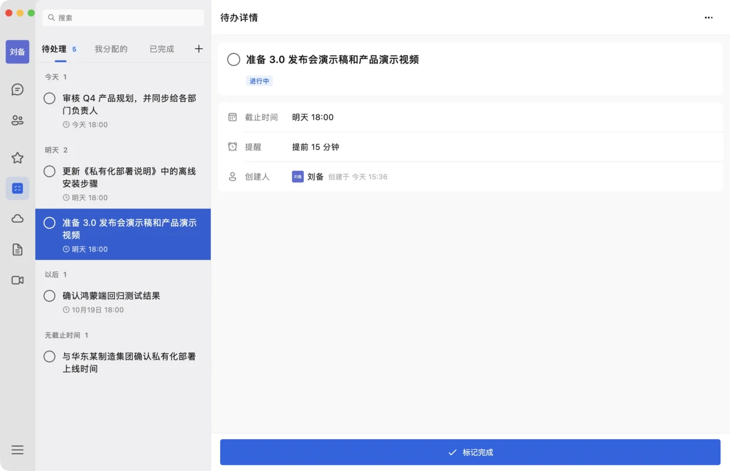Open the cloud drive icon in sidebar
730x471 pixels.
click(18, 219)
